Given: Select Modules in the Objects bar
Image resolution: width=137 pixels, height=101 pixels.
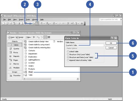Looking at the screenshot, I should click(x=15, y=68).
